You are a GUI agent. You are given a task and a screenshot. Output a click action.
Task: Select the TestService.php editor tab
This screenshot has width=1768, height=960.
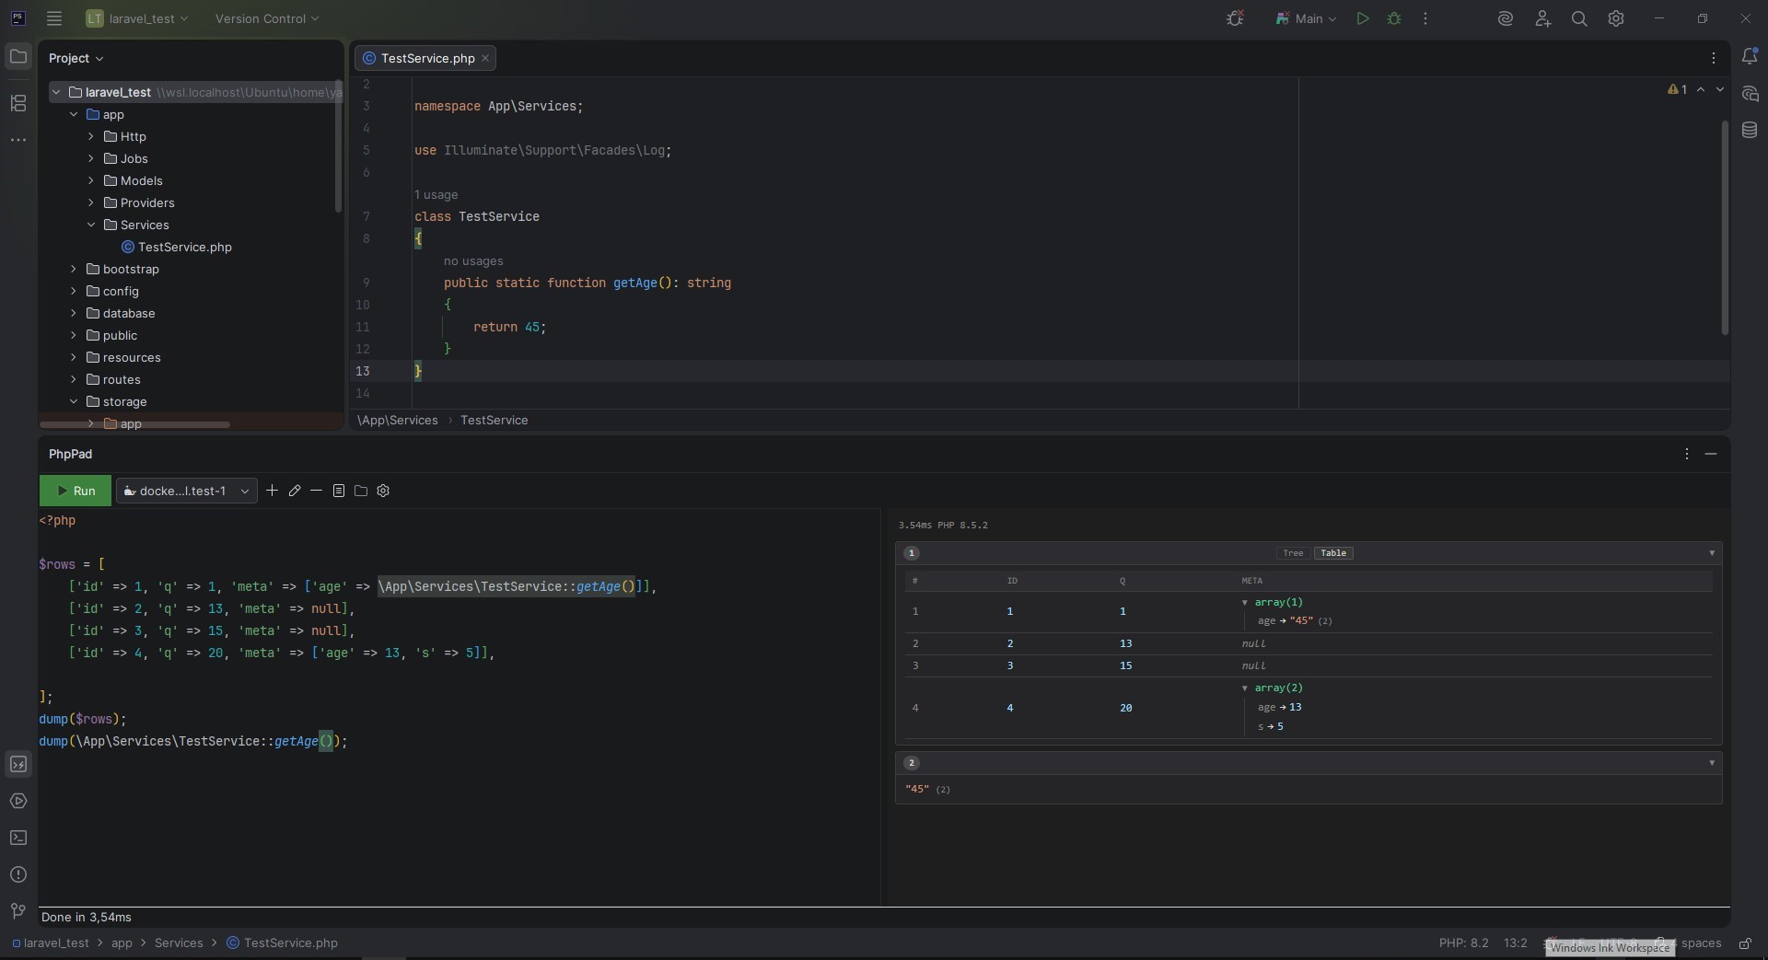(x=426, y=58)
